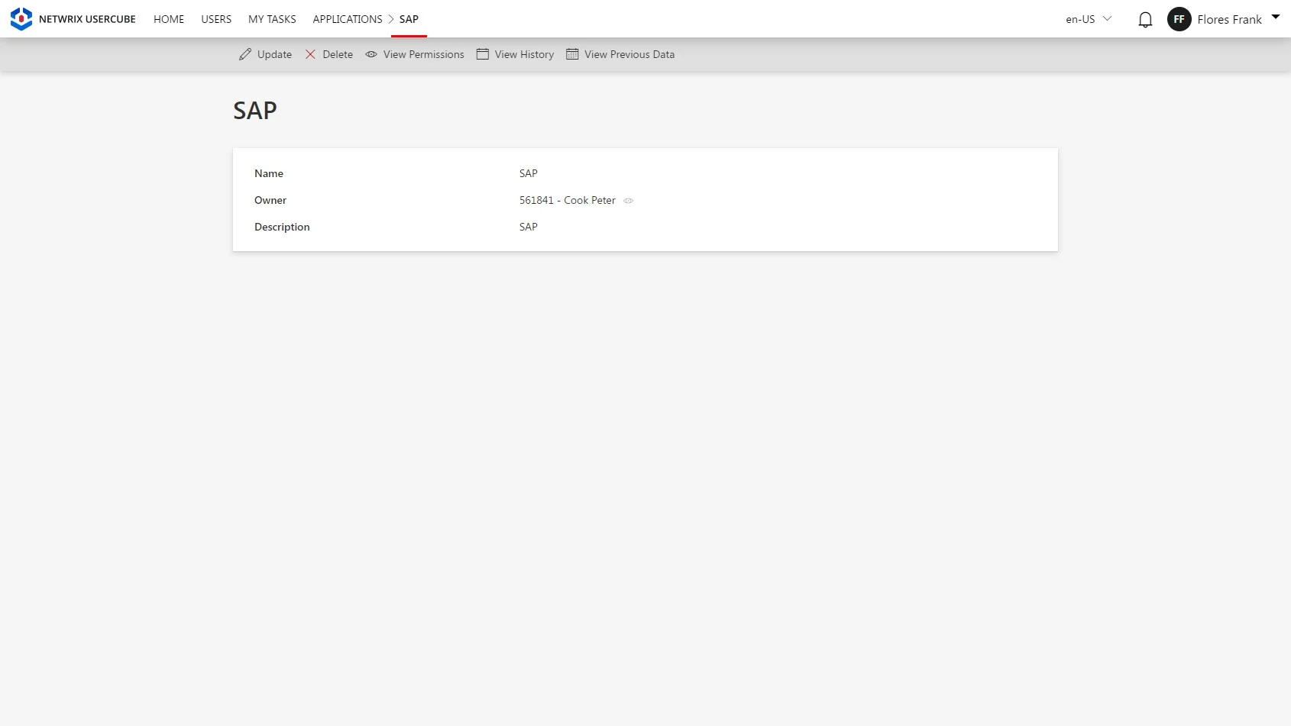Click View History text

click(x=524, y=54)
